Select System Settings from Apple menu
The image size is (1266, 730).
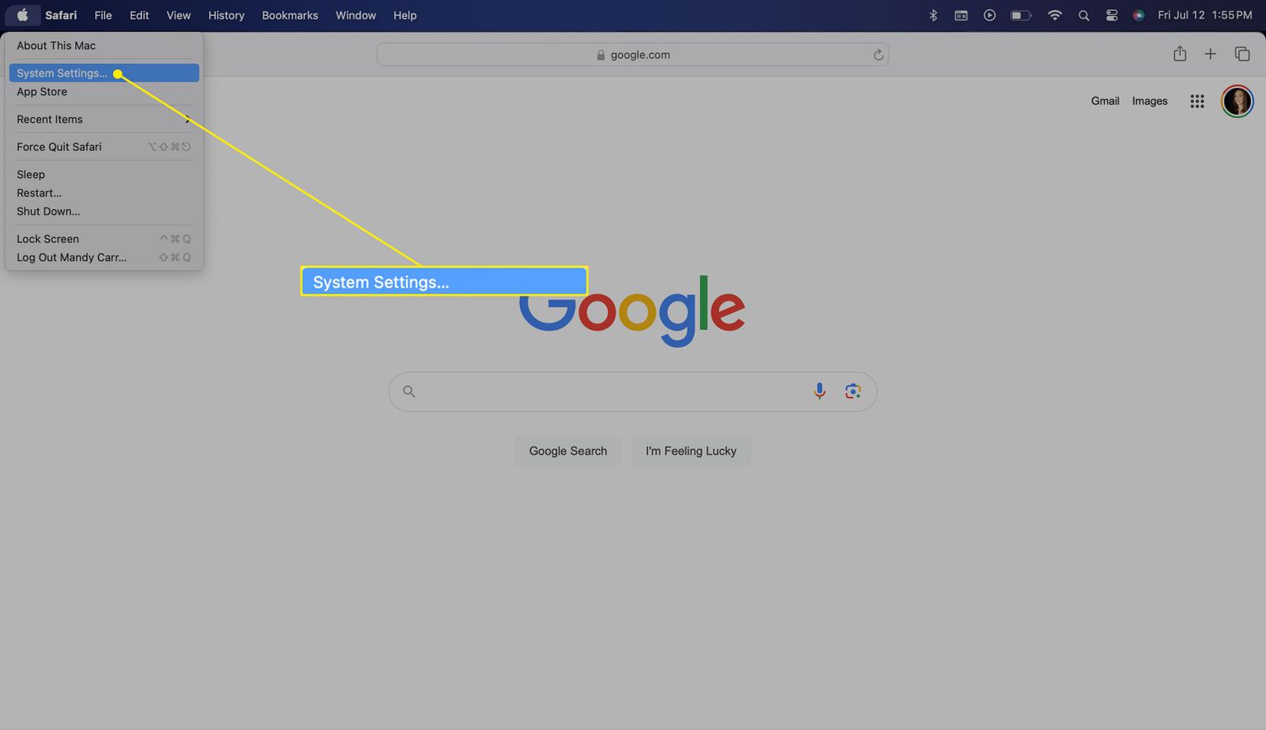pyautogui.click(x=62, y=73)
